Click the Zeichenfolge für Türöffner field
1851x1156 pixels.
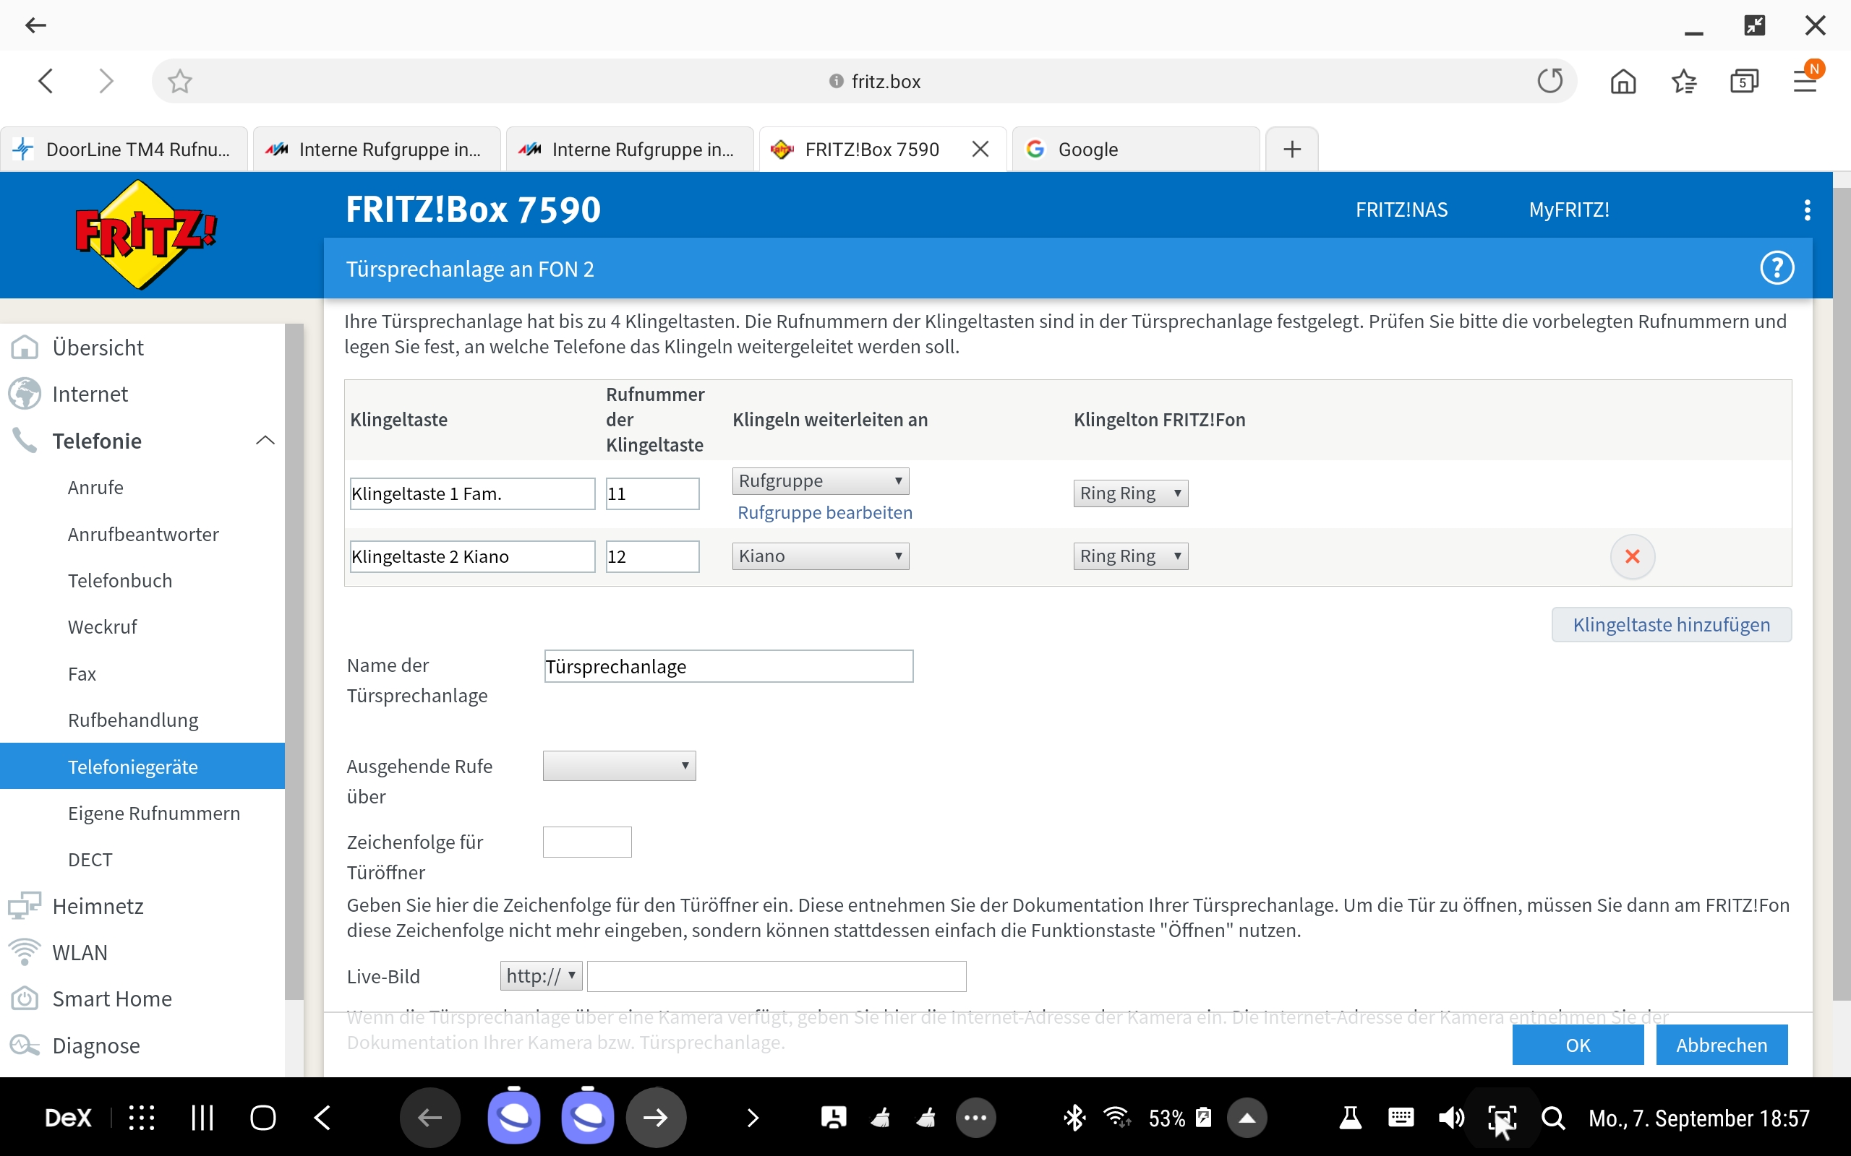pyautogui.click(x=586, y=842)
